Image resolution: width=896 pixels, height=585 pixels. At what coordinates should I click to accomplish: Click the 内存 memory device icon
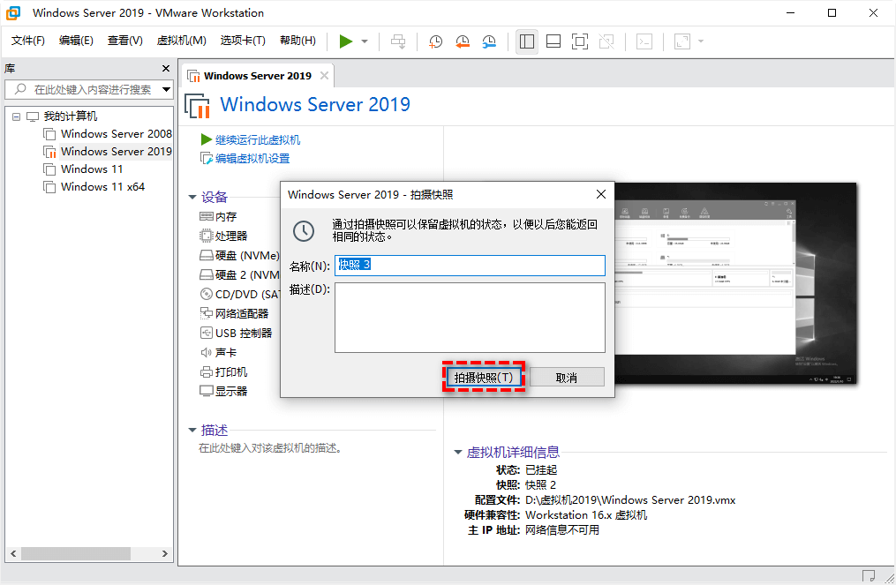207,216
